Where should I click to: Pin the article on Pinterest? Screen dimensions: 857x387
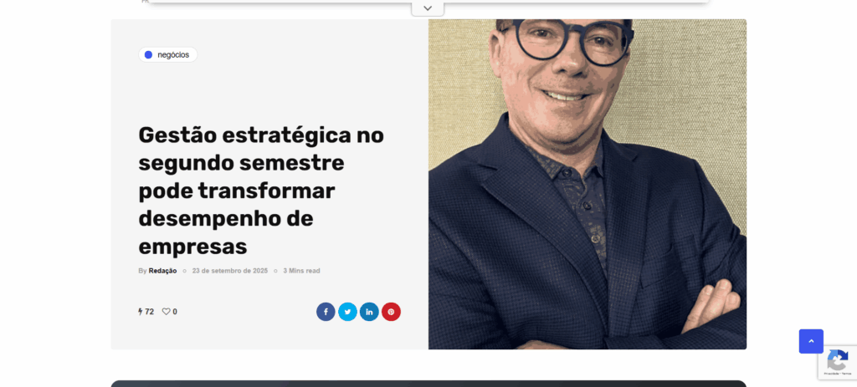pos(392,312)
